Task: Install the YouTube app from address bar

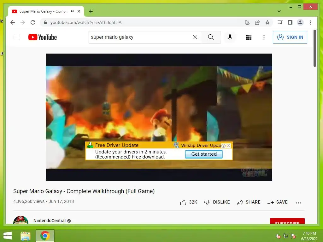Action: pos(247,22)
